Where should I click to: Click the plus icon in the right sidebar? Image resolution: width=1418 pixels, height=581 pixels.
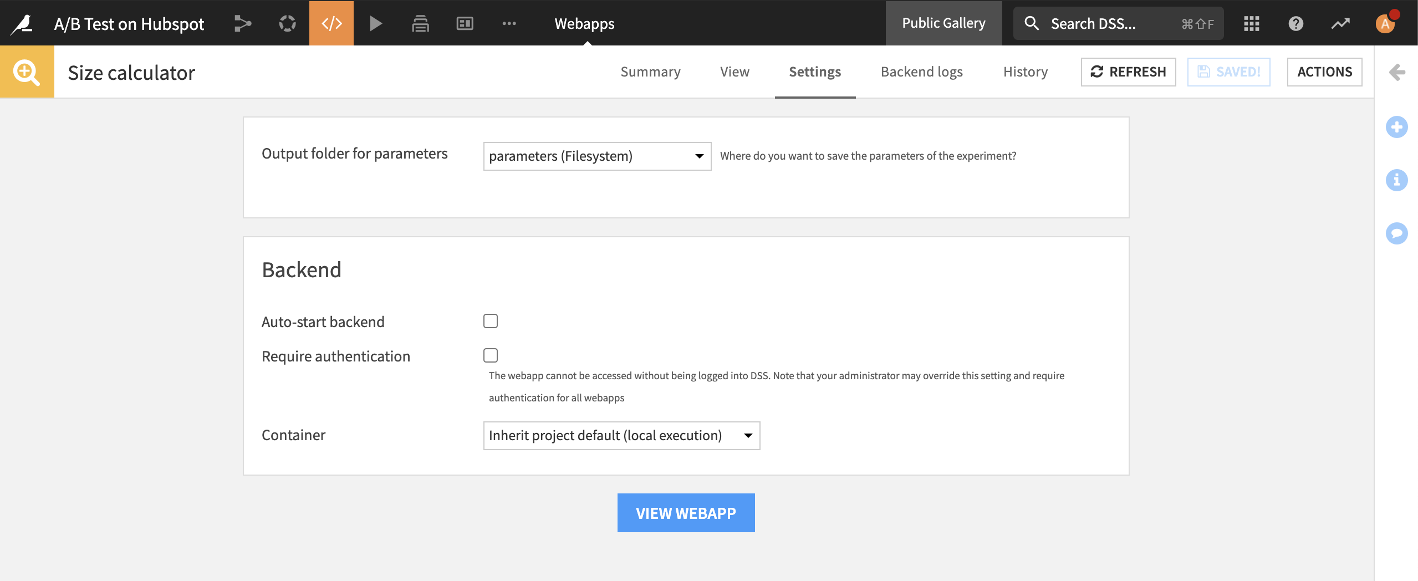[x=1397, y=126]
